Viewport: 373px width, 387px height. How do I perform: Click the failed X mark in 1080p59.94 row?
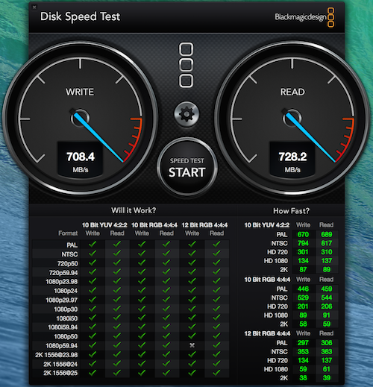[192, 345]
